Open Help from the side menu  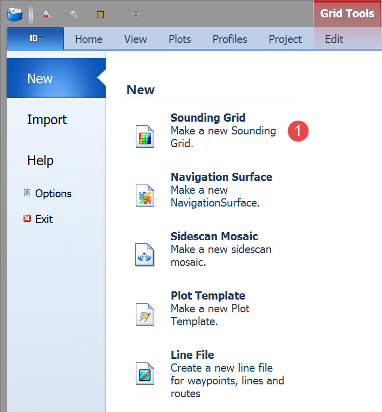click(x=40, y=161)
